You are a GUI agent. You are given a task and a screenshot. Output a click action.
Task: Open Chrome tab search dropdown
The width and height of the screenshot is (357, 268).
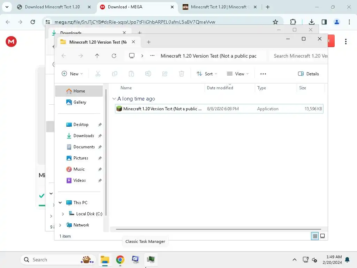[7, 7]
